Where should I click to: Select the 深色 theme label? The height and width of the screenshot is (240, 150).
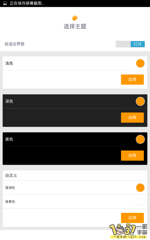click(x=9, y=101)
